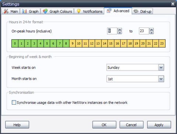This screenshot has width=177, height=134.
Task: Select hour 3 in the timeline
Action: tap(34, 43)
